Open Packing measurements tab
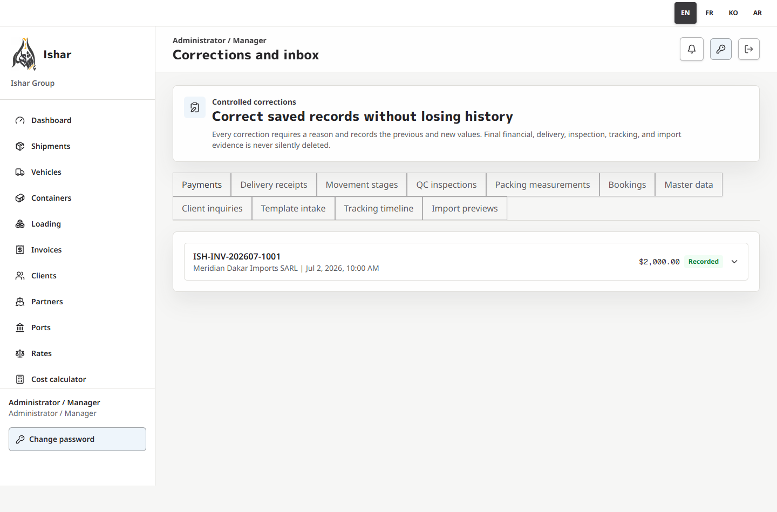Image resolution: width=777 pixels, height=512 pixels. pos(542,185)
